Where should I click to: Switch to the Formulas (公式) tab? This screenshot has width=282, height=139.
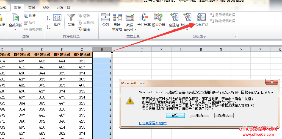pos(3,7)
